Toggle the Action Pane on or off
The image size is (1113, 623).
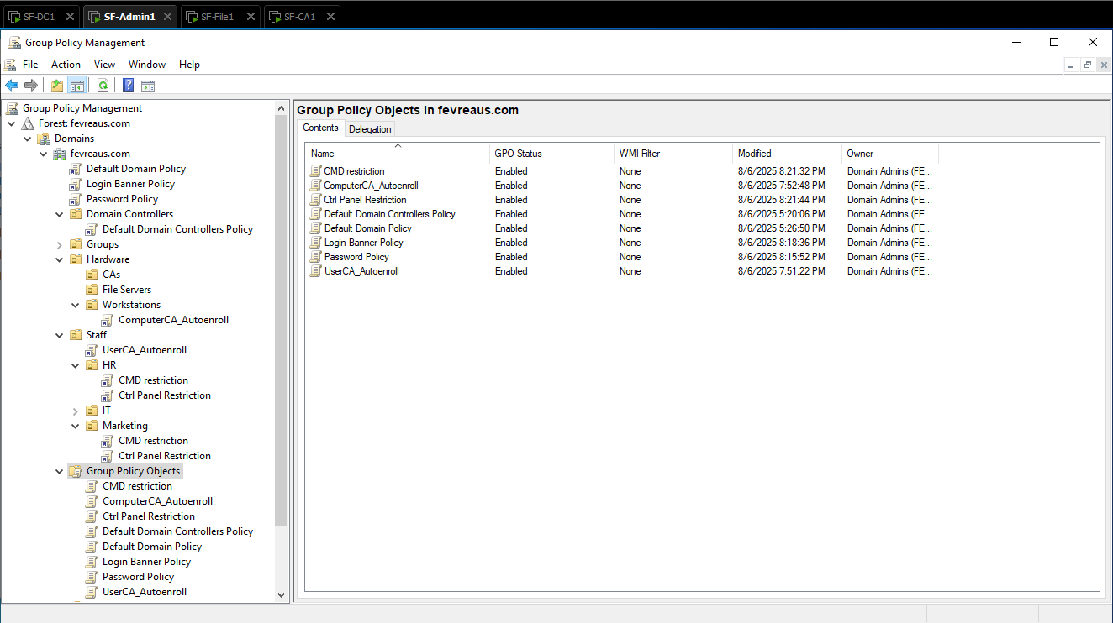[148, 85]
